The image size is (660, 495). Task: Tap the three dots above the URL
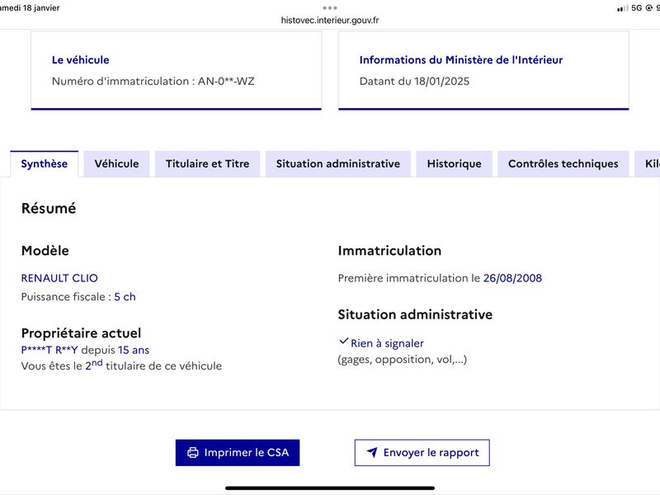(x=330, y=8)
